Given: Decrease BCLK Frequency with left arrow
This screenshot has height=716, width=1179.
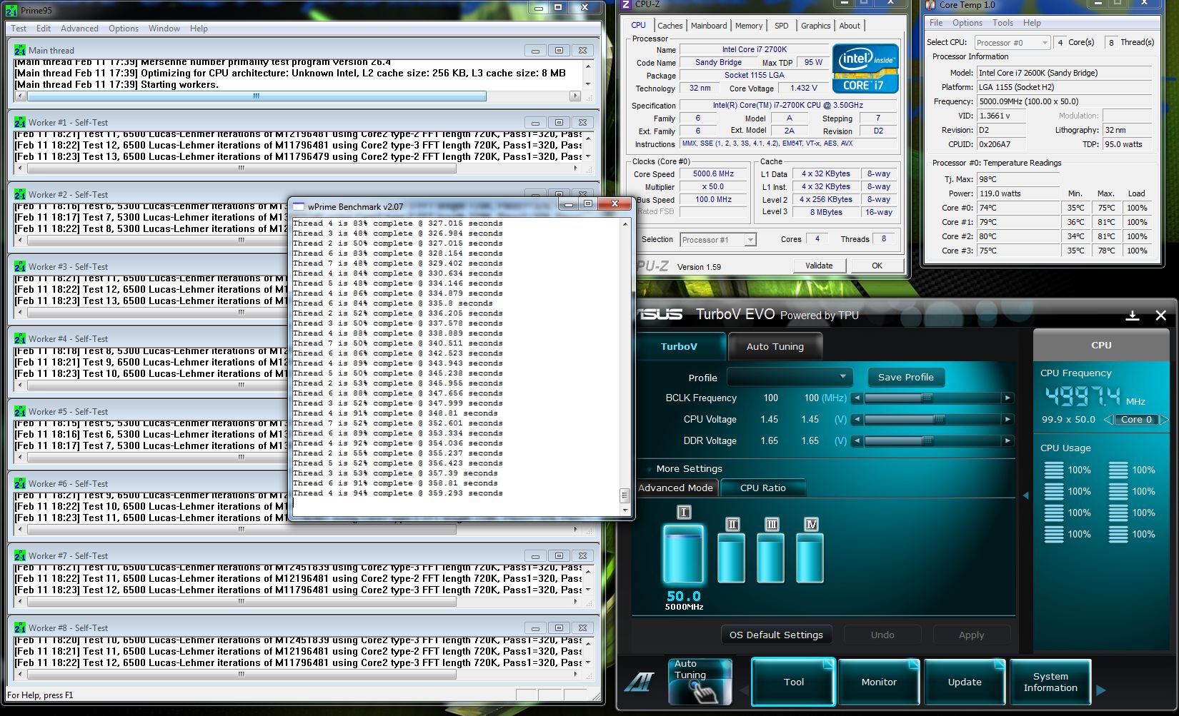Looking at the screenshot, I should 857,398.
